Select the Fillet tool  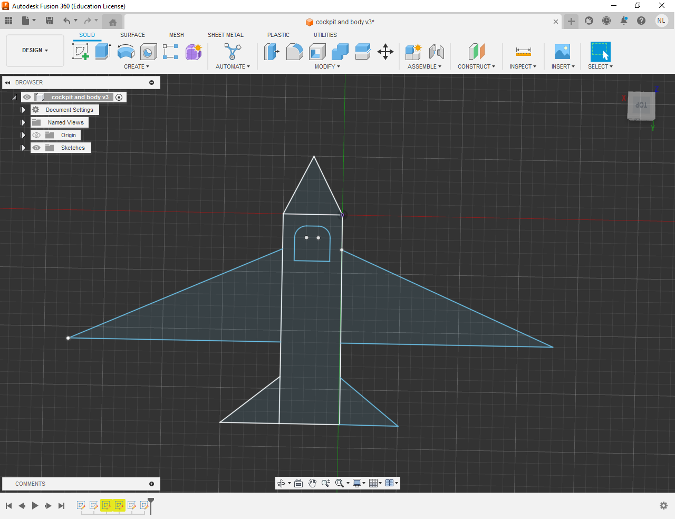pos(294,52)
